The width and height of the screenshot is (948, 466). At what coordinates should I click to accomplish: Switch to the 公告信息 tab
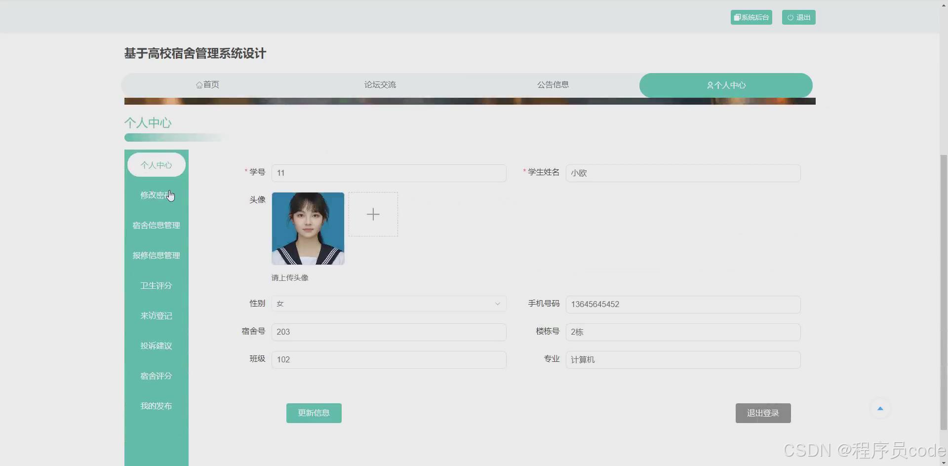click(x=553, y=84)
